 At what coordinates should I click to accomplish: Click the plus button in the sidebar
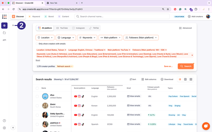pos(13,128)
